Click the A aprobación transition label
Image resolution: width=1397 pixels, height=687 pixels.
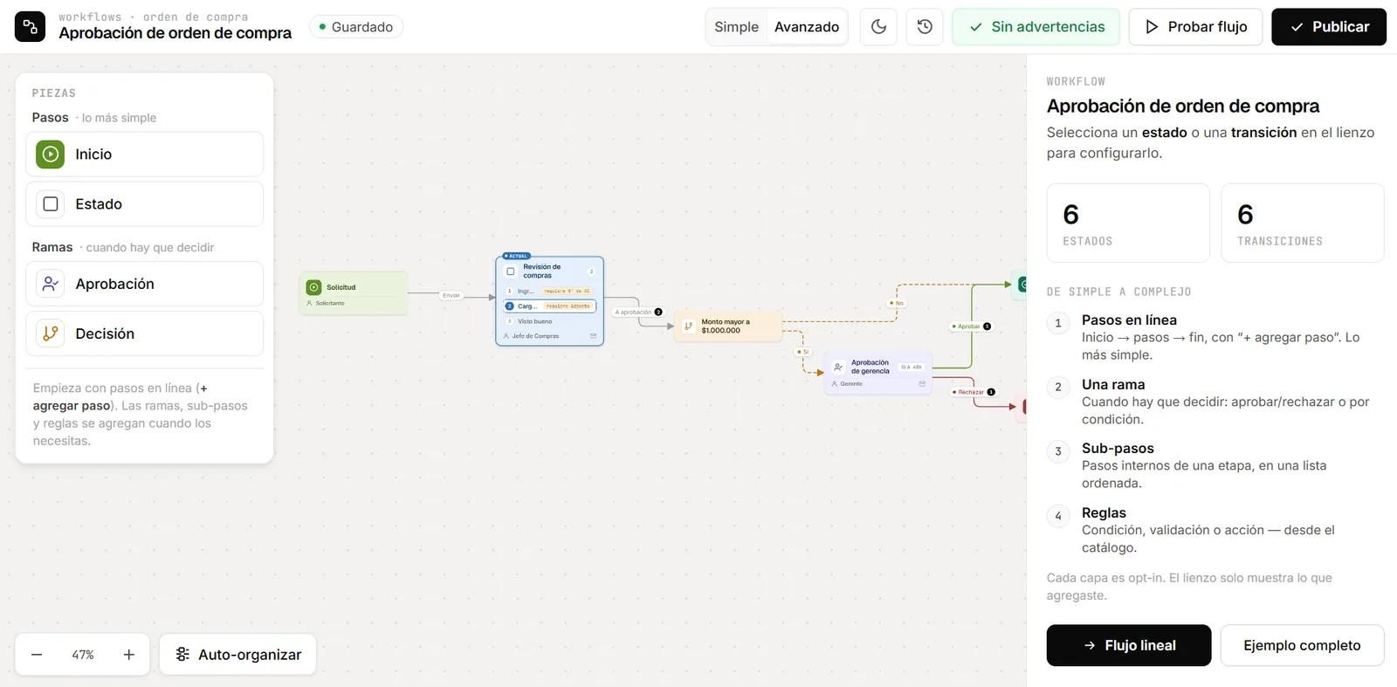(x=638, y=312)
